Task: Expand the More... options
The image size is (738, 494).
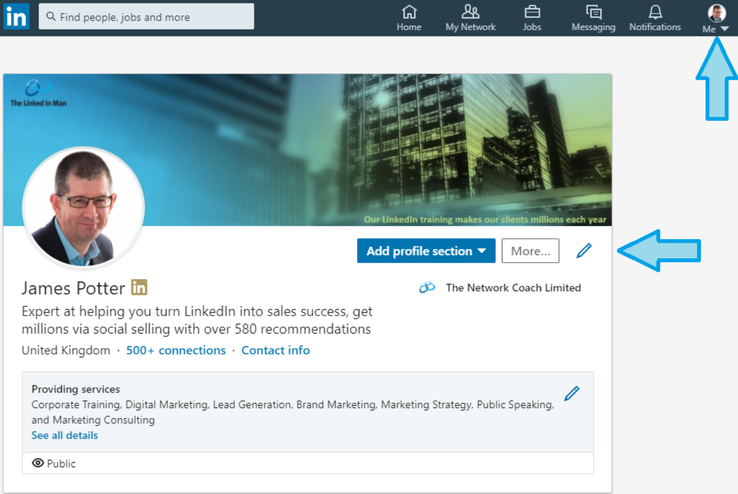Action: point(530,250)
